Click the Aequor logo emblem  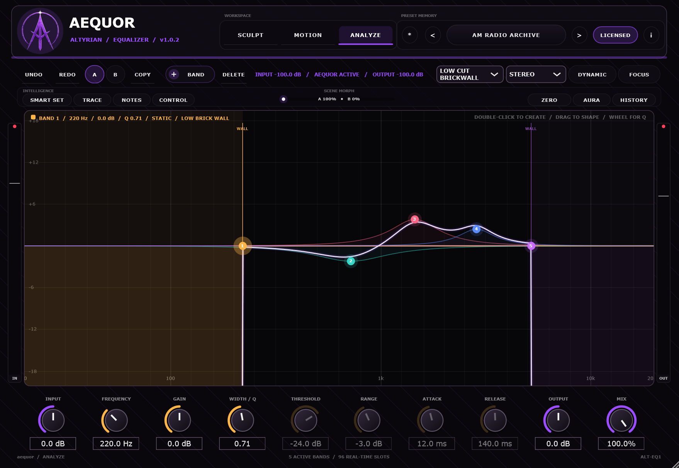pos(40,31)
